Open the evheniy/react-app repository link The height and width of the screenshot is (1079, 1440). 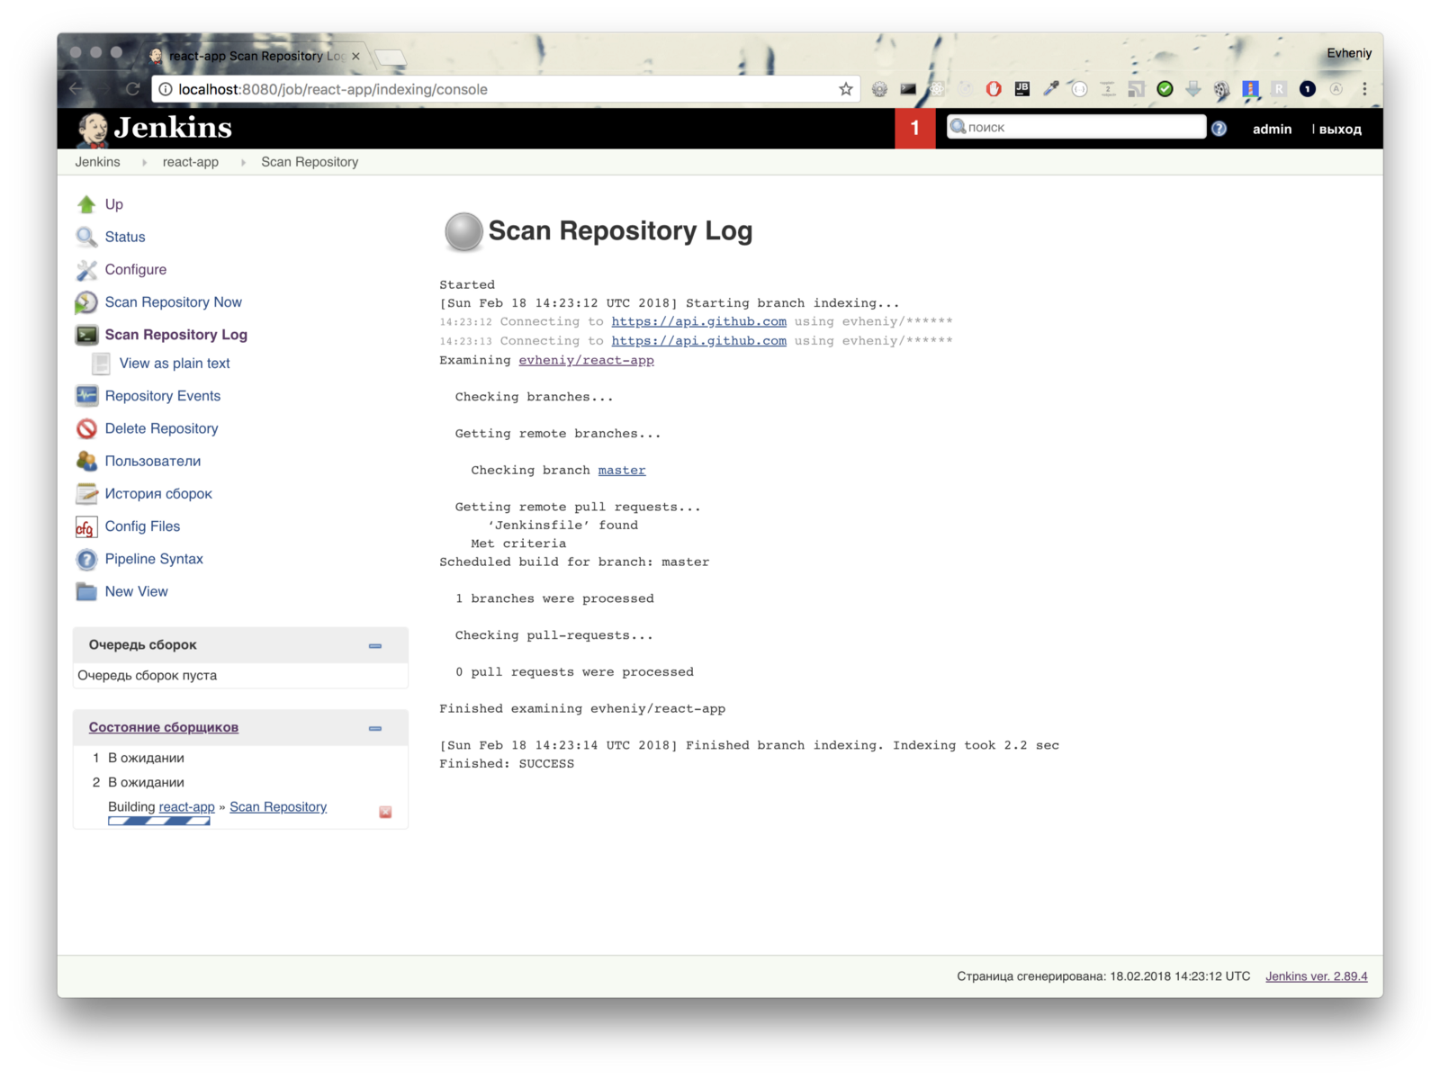(586, 360)
